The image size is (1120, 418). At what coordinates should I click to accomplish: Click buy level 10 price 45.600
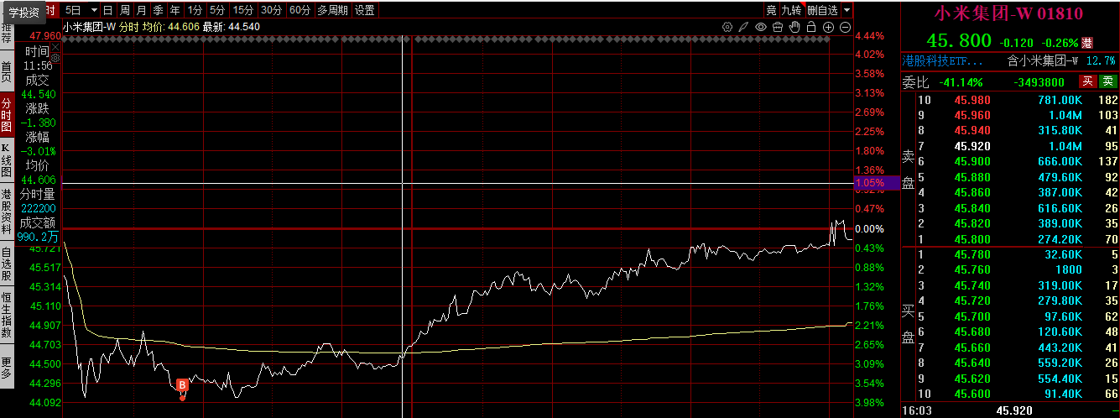(972, 393)
